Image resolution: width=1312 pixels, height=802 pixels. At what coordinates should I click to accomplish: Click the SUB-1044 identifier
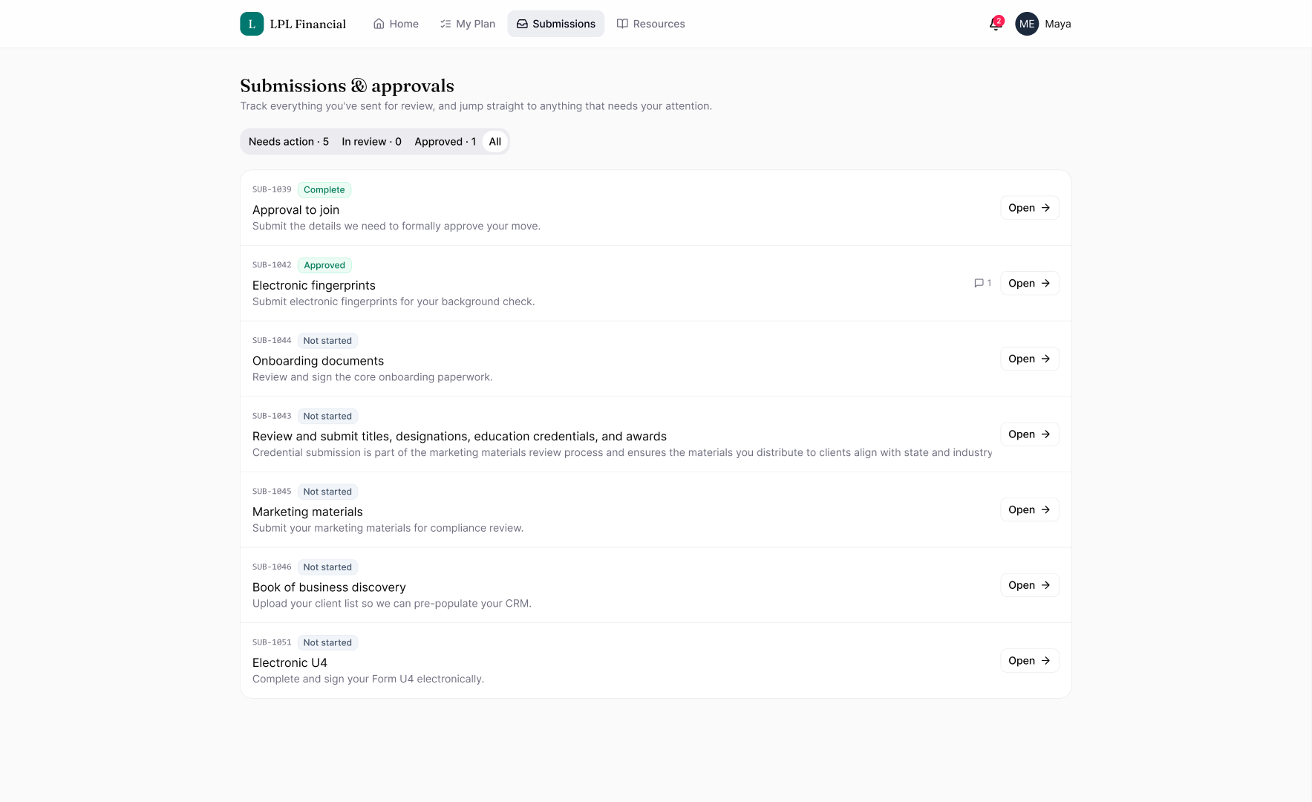(x=272, y=340)
